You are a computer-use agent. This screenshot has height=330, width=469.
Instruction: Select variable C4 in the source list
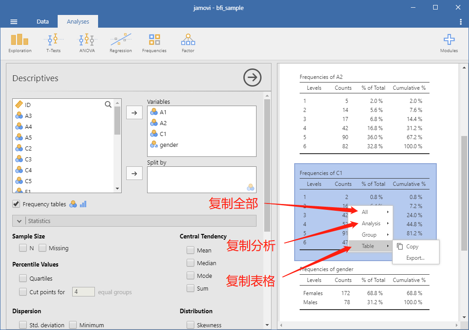click(x=64, y=170)
